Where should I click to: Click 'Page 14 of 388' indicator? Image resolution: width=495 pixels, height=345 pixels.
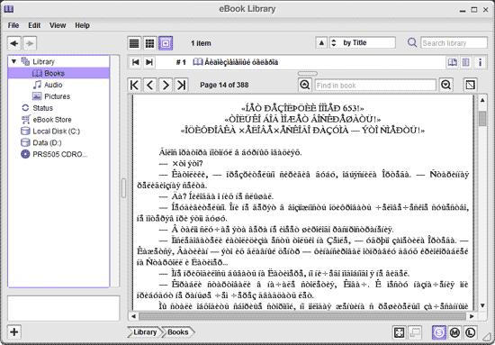click(x=224, y=85)
